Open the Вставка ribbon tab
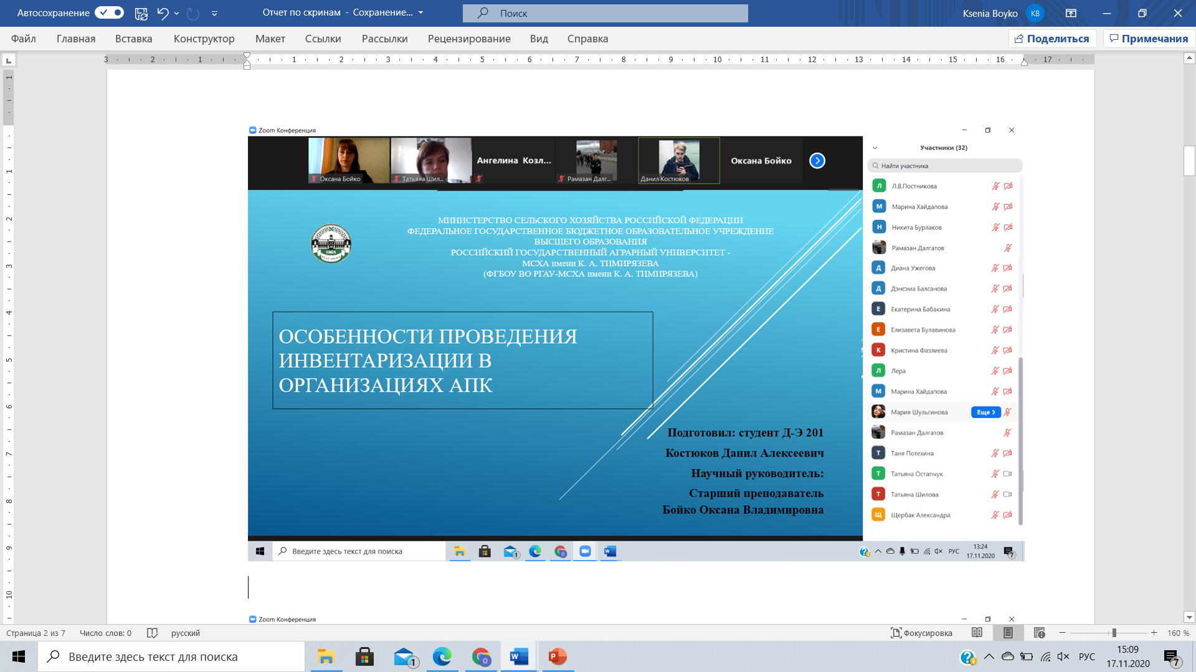Viewport: 1196px width, 672px height. 133,39
